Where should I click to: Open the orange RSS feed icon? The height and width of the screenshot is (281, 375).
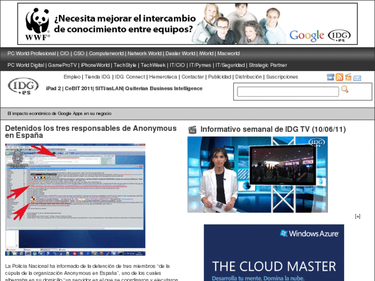point(339,77)
